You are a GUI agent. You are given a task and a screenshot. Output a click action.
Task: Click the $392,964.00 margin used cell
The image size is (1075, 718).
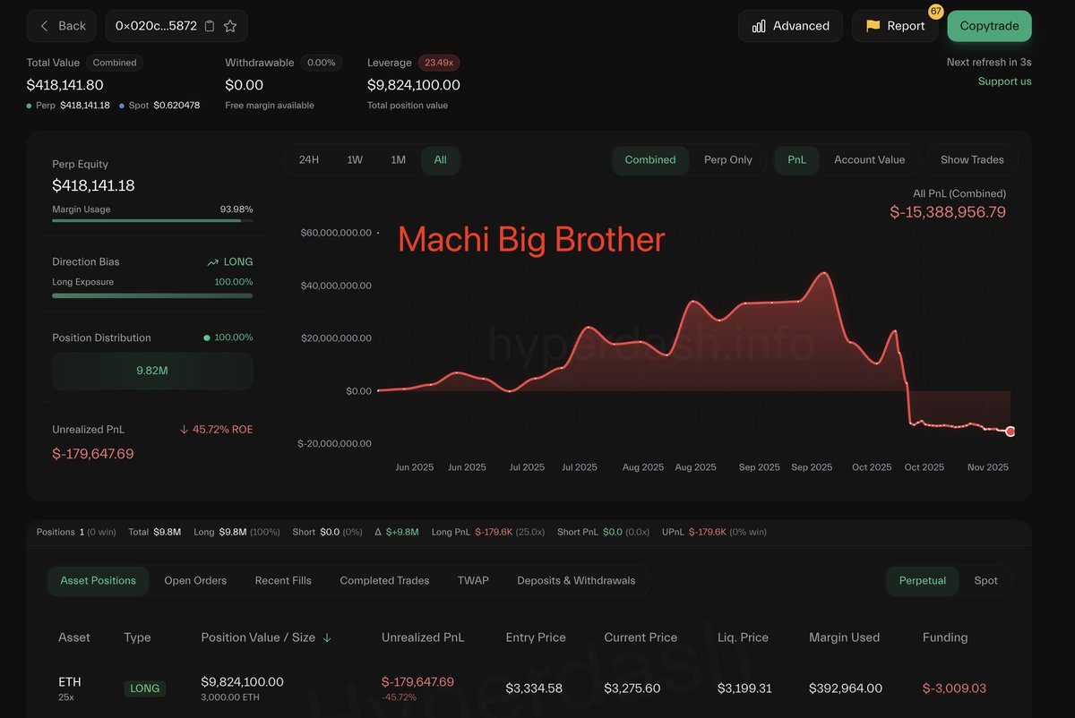(846, 688)
